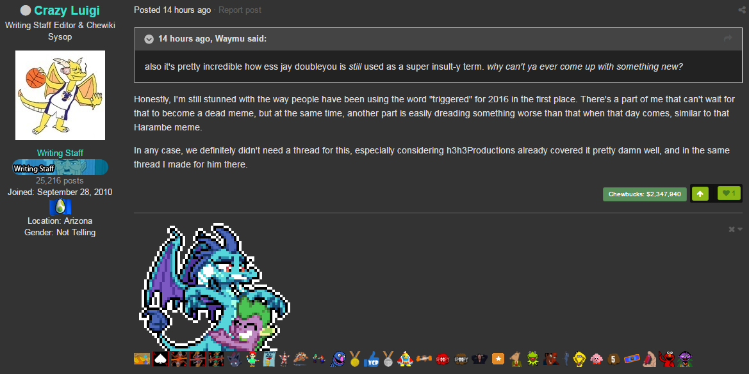Click the Report post link
The image size is (749, 374).
[240, 10]
